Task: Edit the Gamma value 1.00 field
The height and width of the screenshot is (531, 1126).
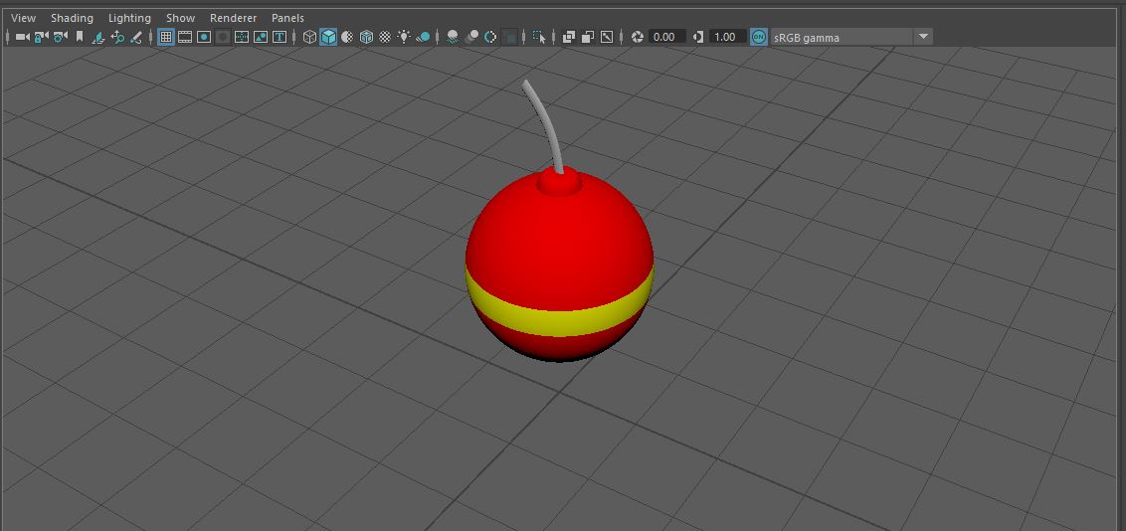Action: 727,37
